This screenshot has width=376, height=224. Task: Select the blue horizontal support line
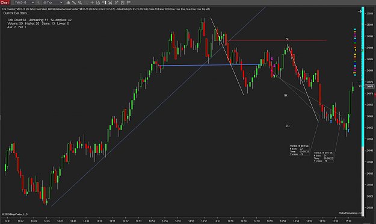tap(209, 65)
